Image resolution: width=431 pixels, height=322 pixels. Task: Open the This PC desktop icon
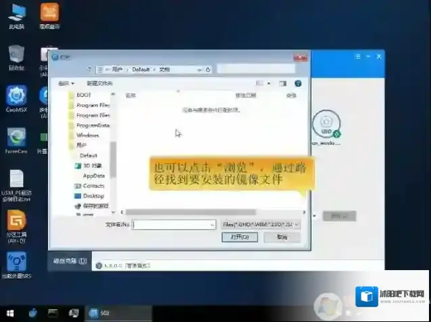click(16, 13)
